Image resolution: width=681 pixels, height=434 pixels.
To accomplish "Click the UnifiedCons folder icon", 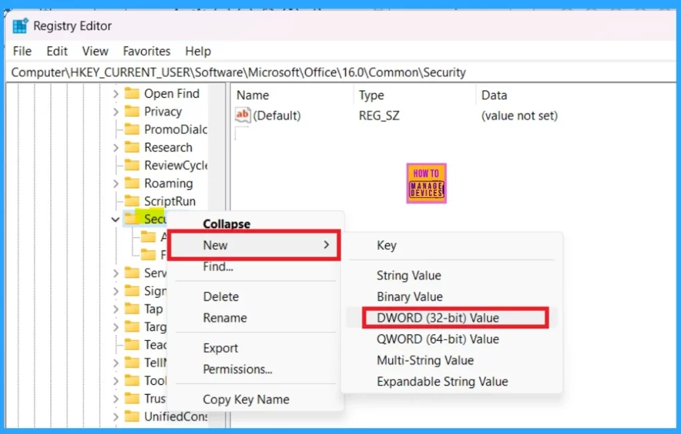I will pos(132,417).
